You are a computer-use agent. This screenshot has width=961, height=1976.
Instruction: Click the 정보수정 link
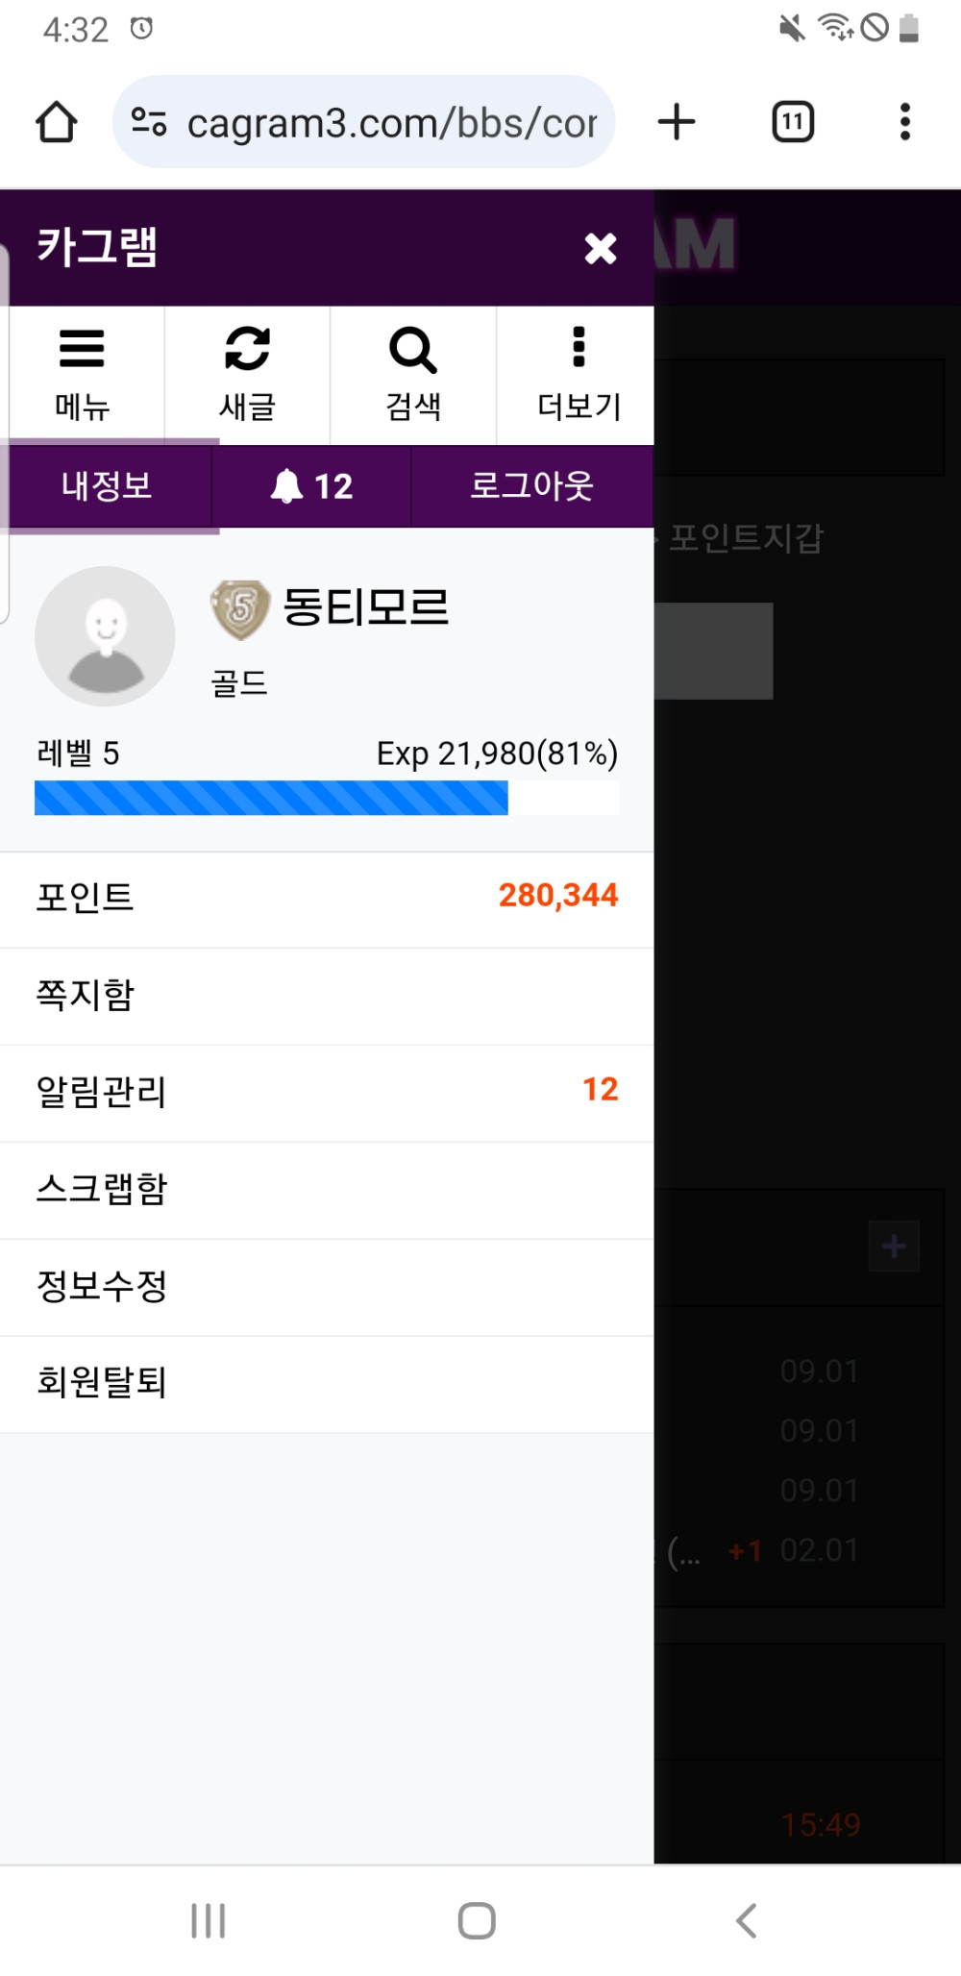coord(327,1287)
